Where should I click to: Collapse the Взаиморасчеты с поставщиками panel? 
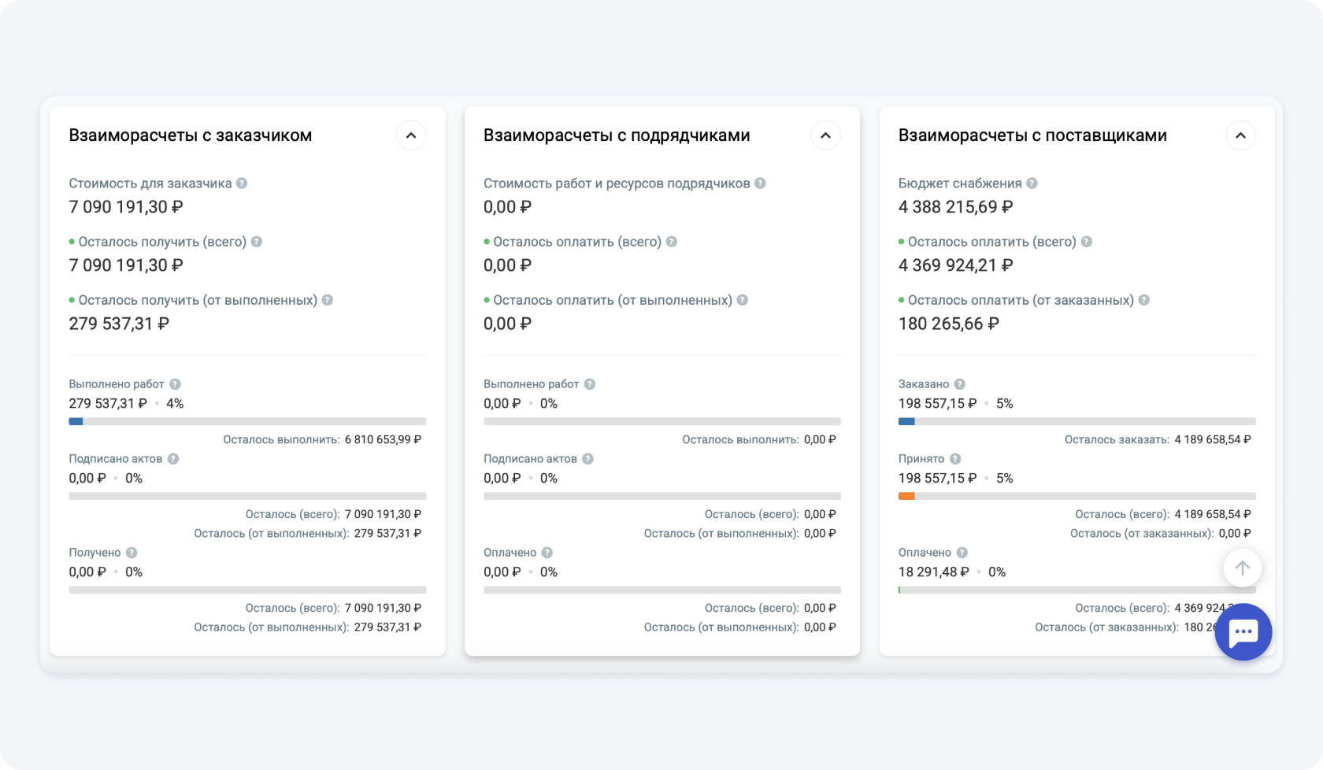coord(1240,135)
